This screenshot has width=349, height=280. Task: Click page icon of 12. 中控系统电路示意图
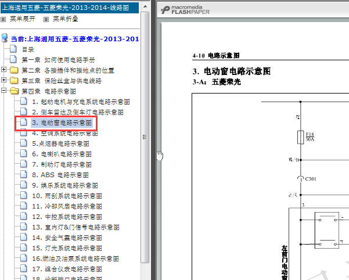pos(24,216)
